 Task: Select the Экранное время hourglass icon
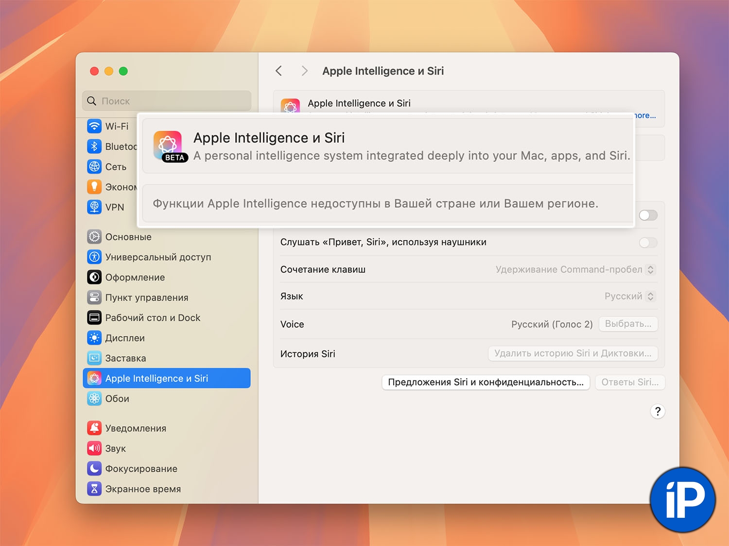point(94,489)
